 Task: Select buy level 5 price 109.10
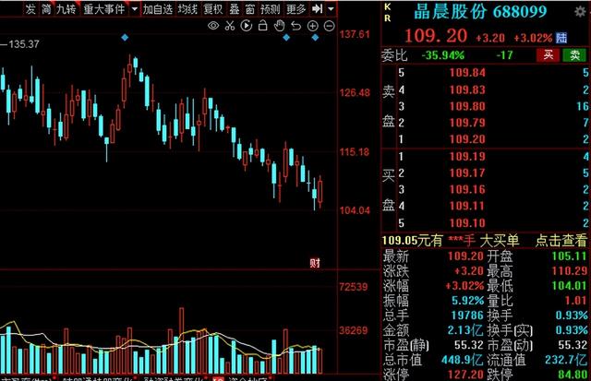click(467, 223)
